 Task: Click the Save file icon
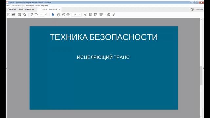9,15
